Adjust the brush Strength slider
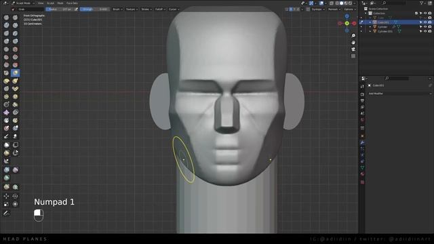434x244 pixels. click(x=94, y=9)
